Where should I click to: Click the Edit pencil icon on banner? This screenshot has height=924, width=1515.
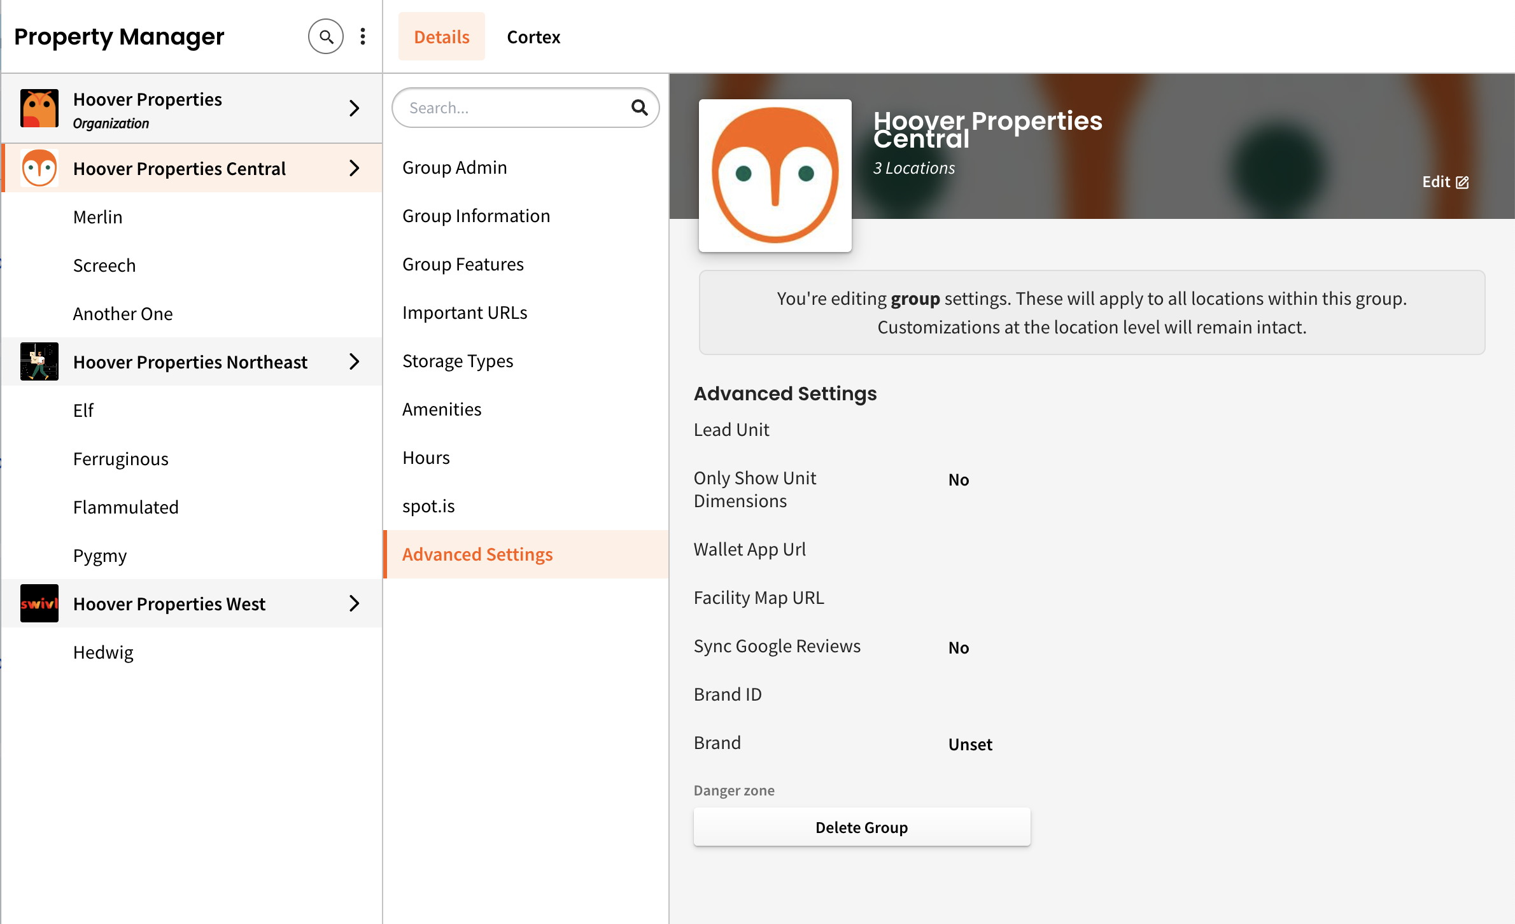pos(1463,183)
